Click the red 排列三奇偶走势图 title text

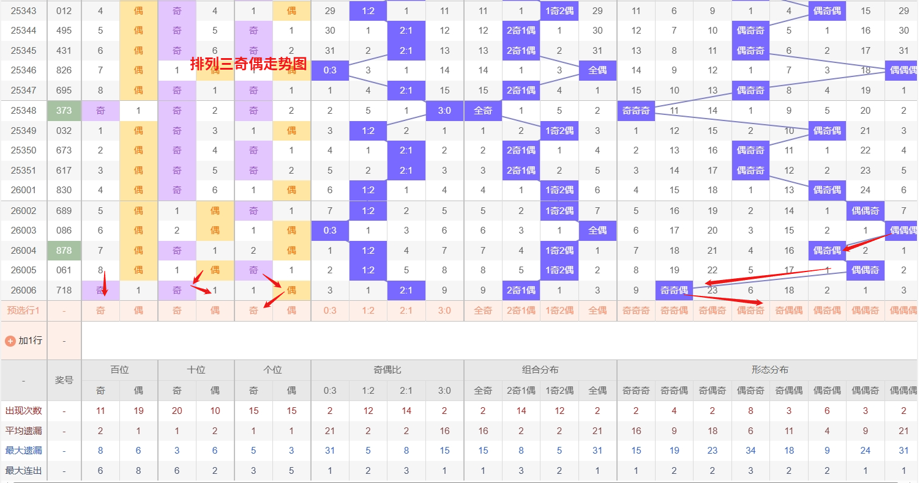(x=248, y=64)
